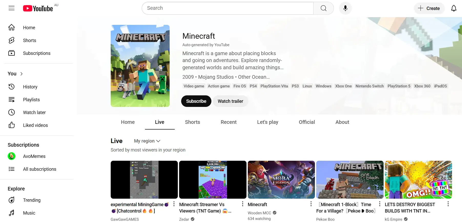Open options for Wooden MCC Minecraft video

point(311,204)
